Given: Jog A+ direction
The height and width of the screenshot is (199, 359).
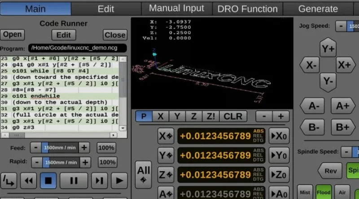Looking at the screenshot, I should [x=343, y=106].
